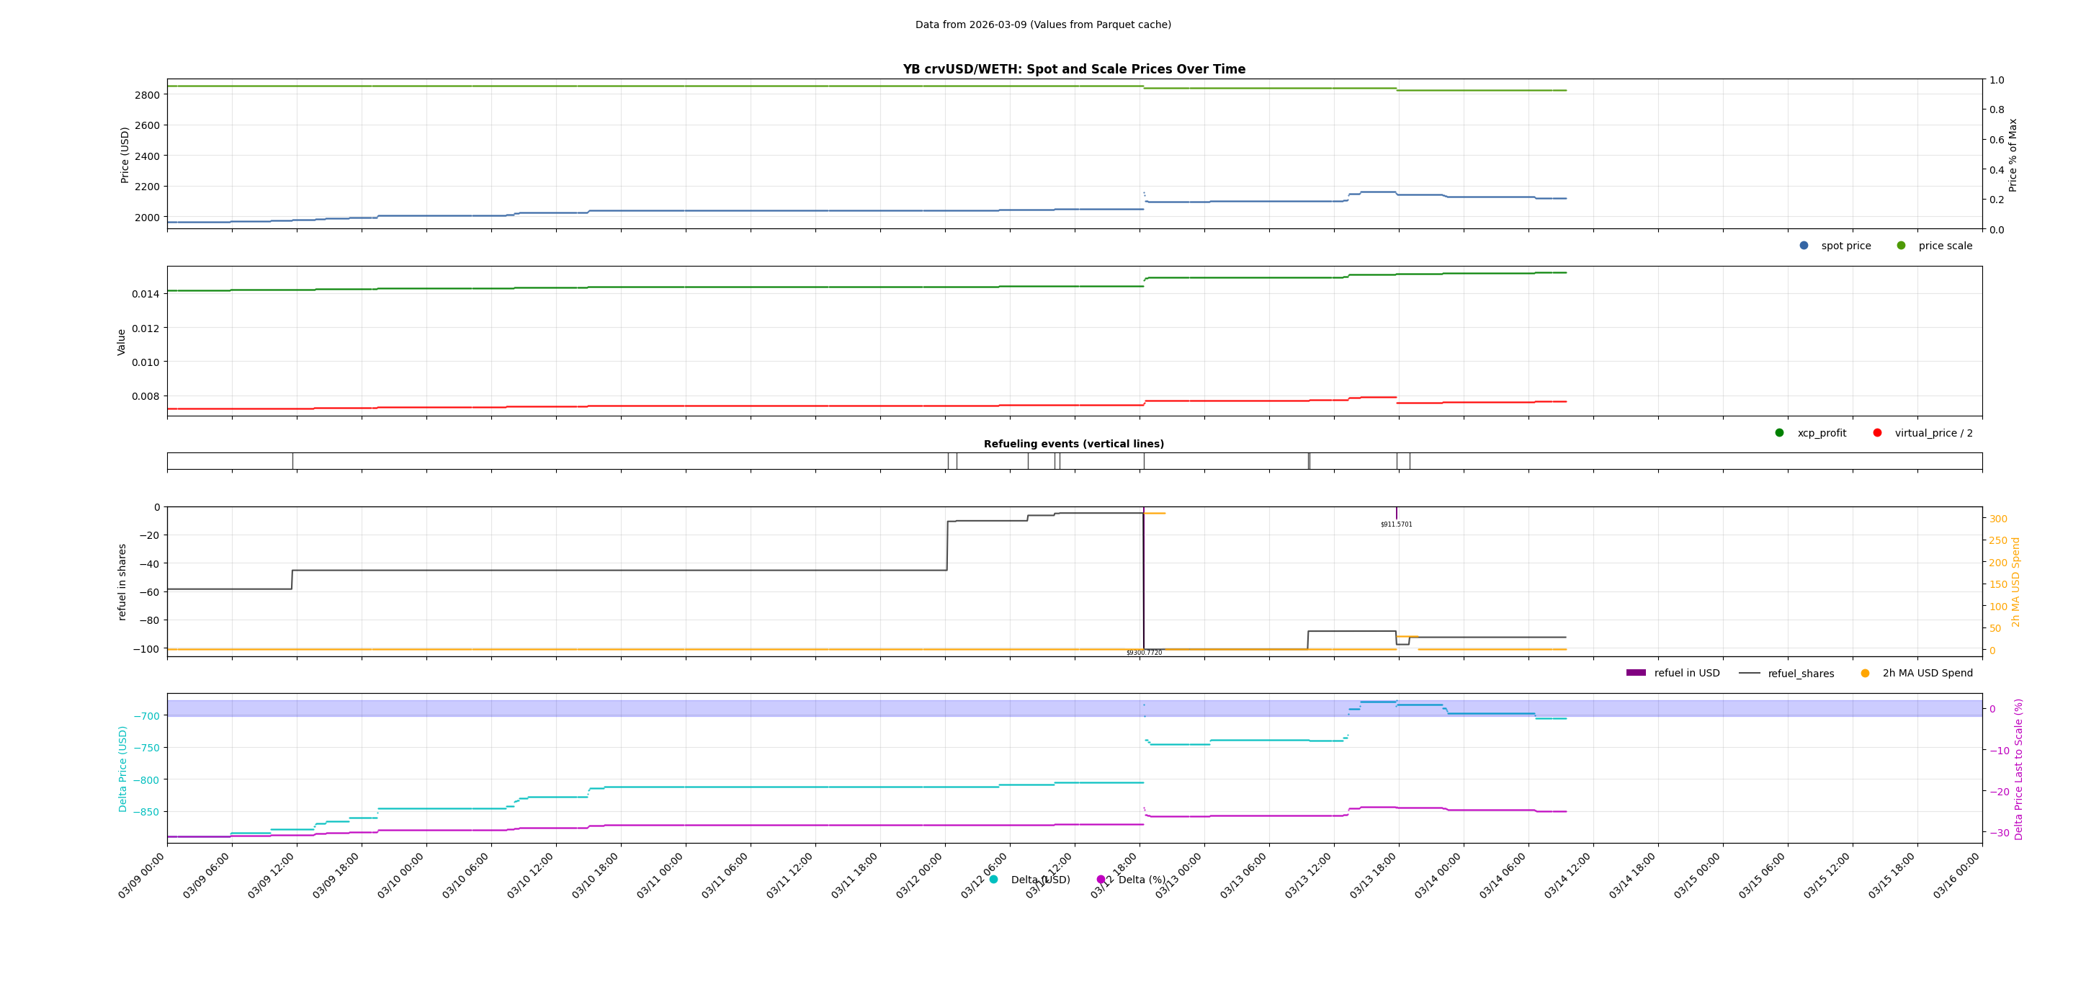Click the magenta Delta (%) legend dot
This screenshot has height=992, width=2086.
pos(1101,880)
